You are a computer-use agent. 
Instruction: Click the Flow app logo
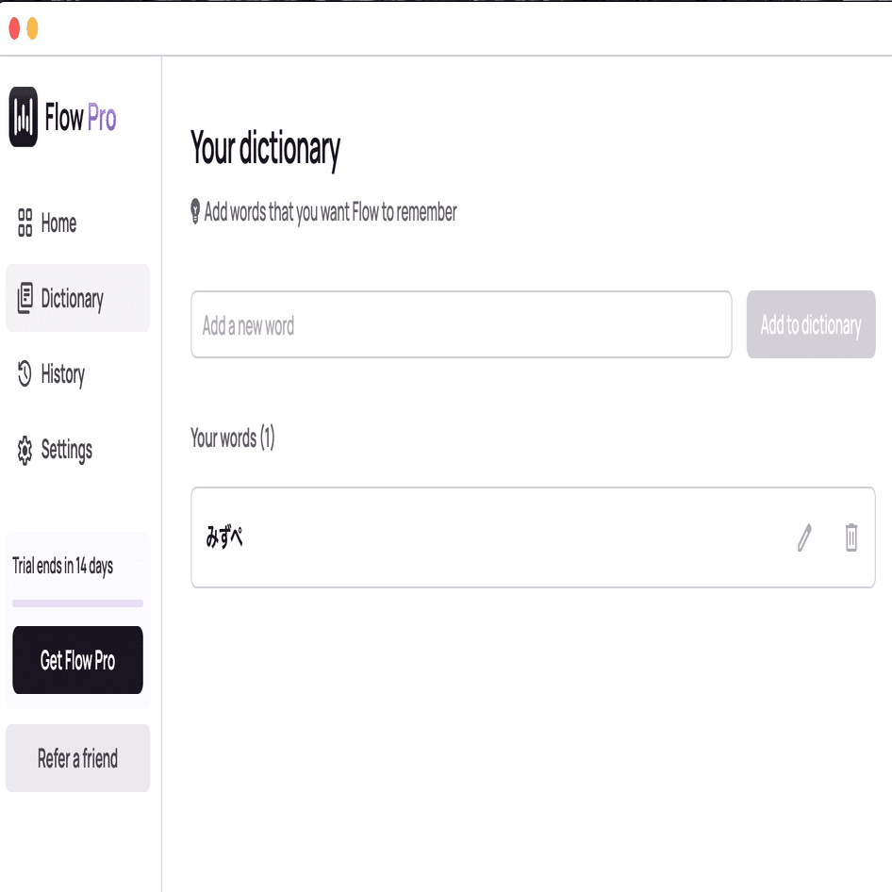[x=25, y=117]
